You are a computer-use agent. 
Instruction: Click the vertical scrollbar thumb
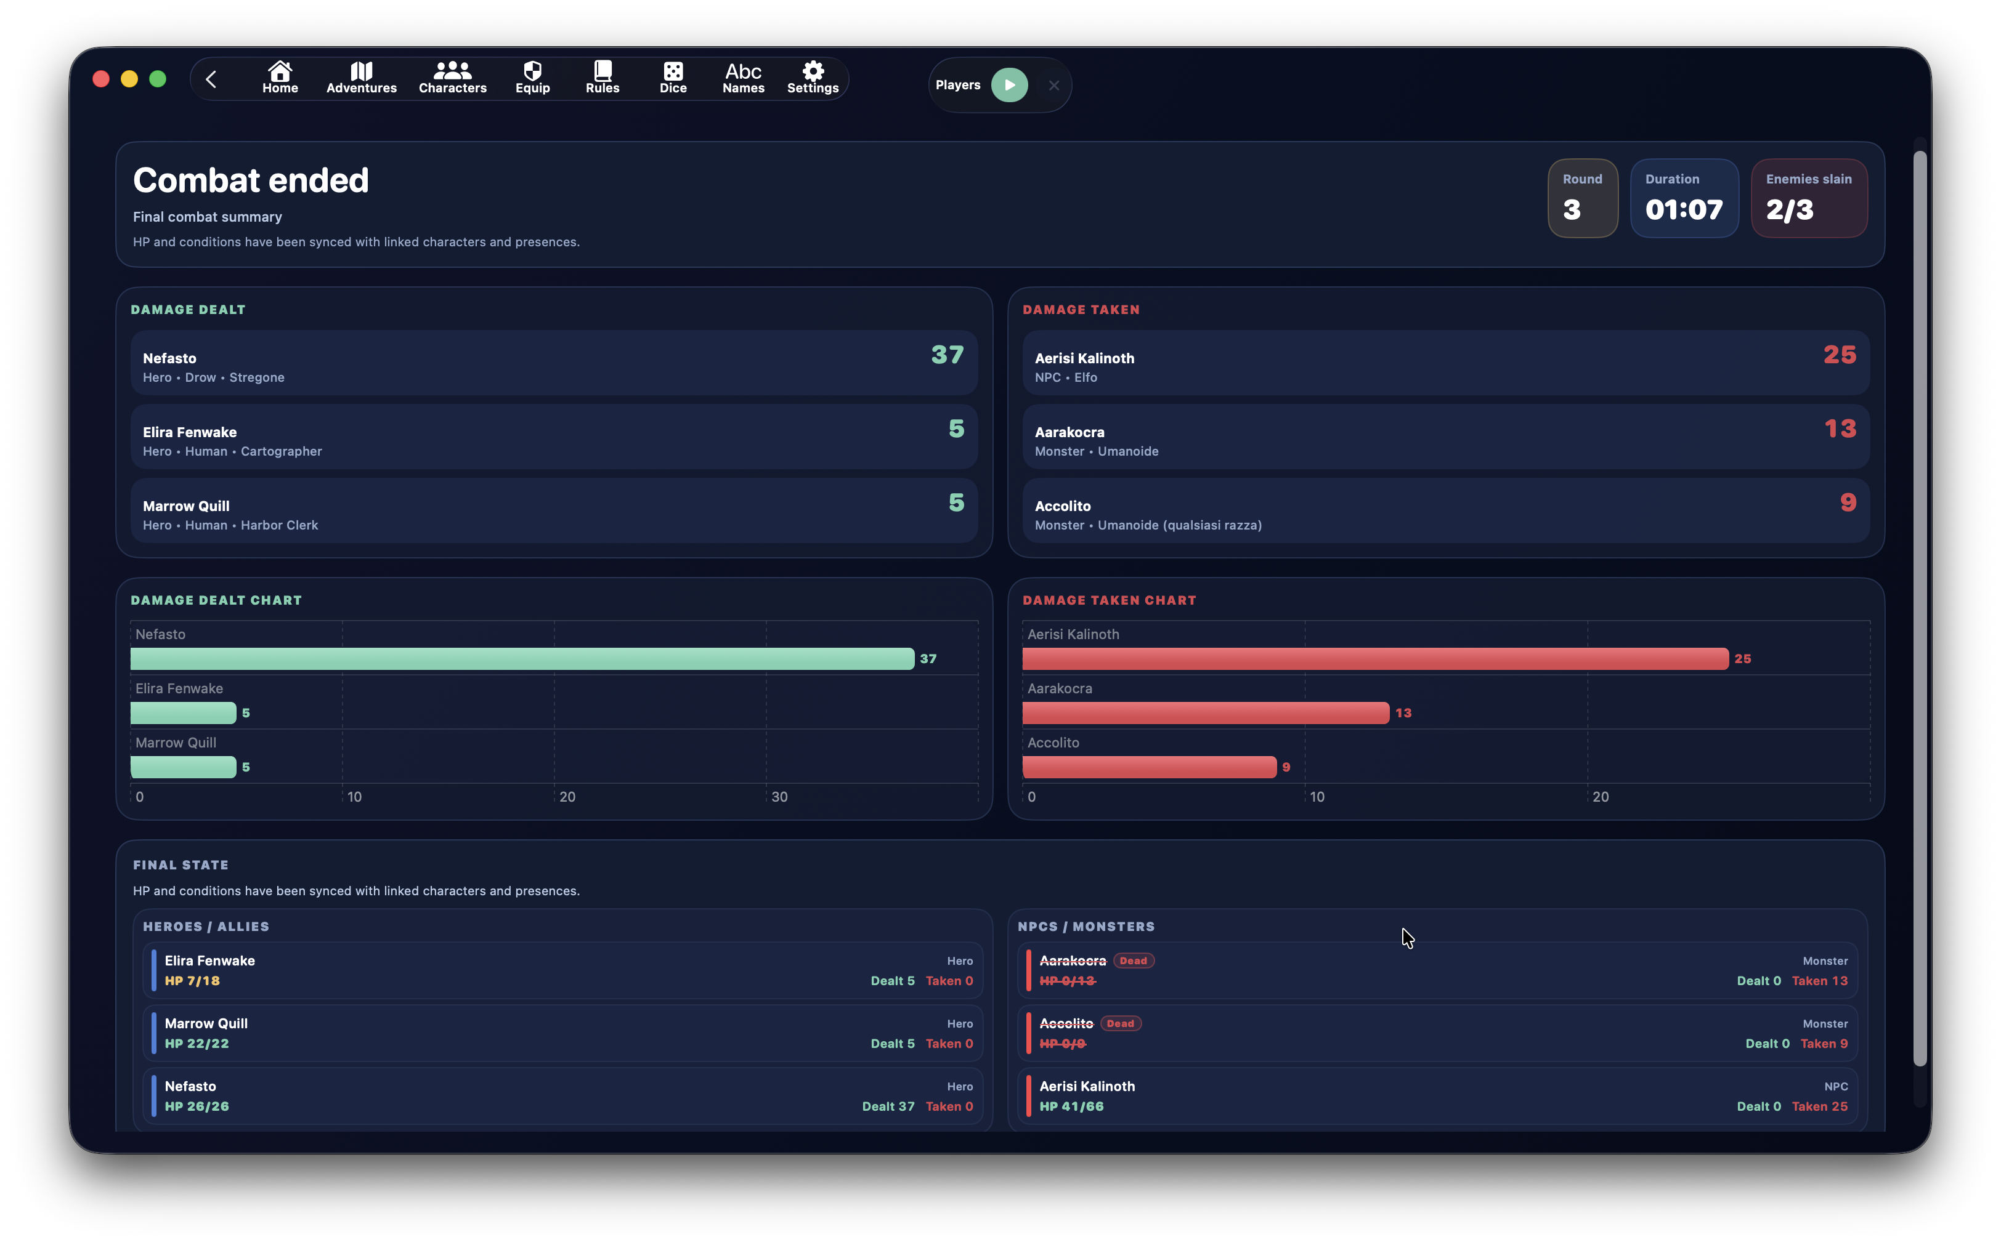point(1920,610)
